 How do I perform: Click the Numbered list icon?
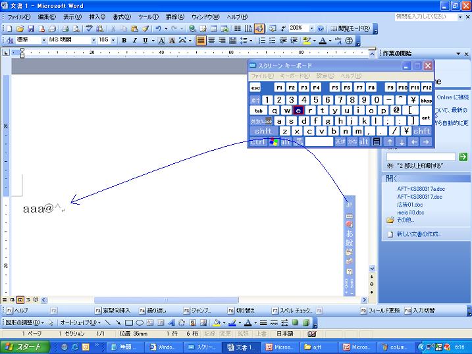pos(262,40)
